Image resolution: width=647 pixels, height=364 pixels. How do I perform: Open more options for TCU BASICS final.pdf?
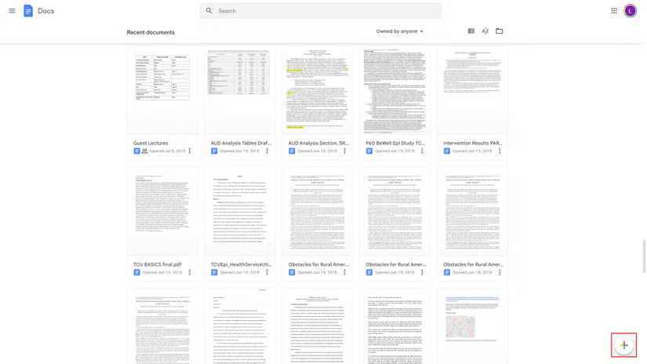(x=190, y=273)
